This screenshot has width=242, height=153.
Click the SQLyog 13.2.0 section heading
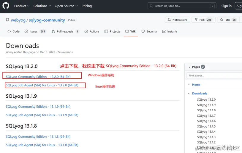(x=22, y=66)
